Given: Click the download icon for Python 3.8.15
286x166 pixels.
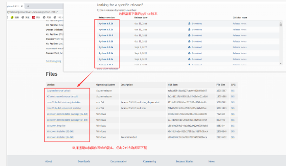Looking at the screenshot, I should pos(189,29).
